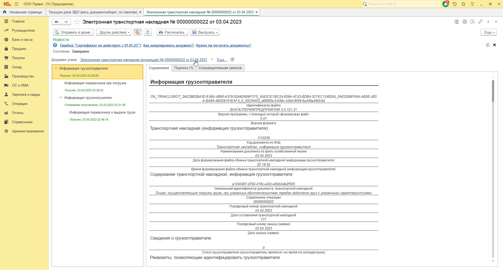Image resolution: width=503 pixels, height=278 pixels.
Task: Click preview icon in document header
Action: pos(472,22)
